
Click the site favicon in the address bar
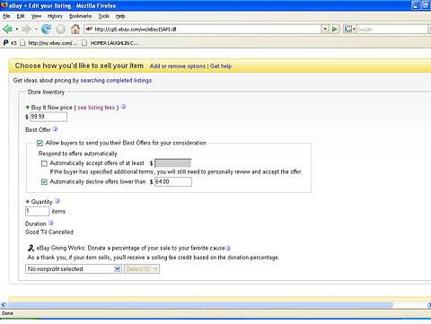tap(89, 29)
